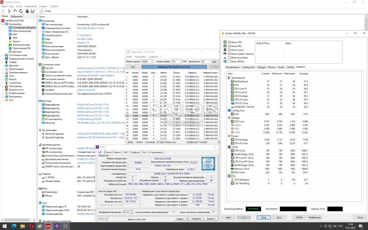Open Opera from taskbar
The width and height of the screenshot is (368, 230).
click(31, 226)
